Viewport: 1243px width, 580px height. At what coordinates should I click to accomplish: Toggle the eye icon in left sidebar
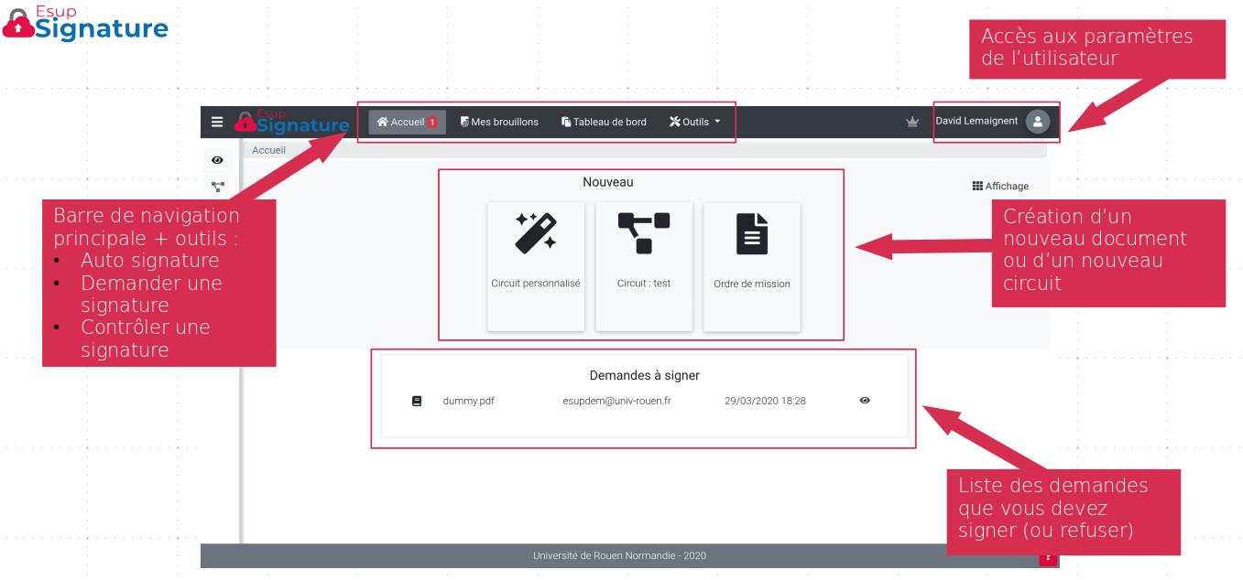tap(218, 160)
